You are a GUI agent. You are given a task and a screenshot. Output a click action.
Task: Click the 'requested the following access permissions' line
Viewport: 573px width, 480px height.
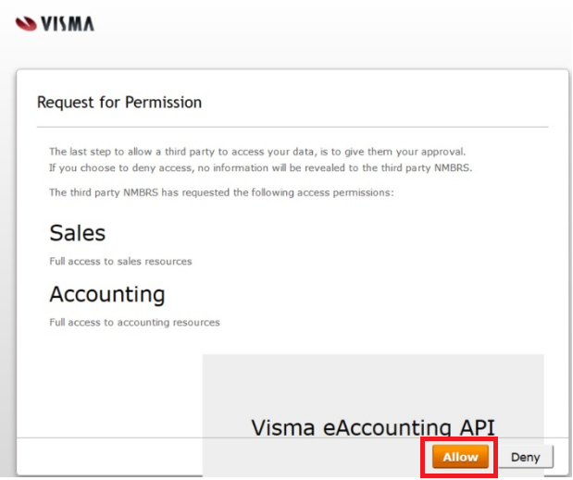[x=221, y=192]
